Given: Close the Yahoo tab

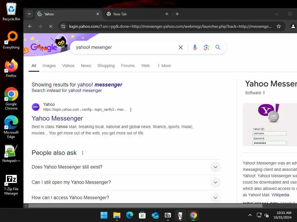Looking at the screenshot, I should tap(98, 14).
